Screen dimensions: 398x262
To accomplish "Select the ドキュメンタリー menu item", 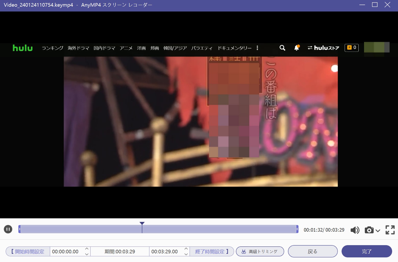I will (234, 48).
